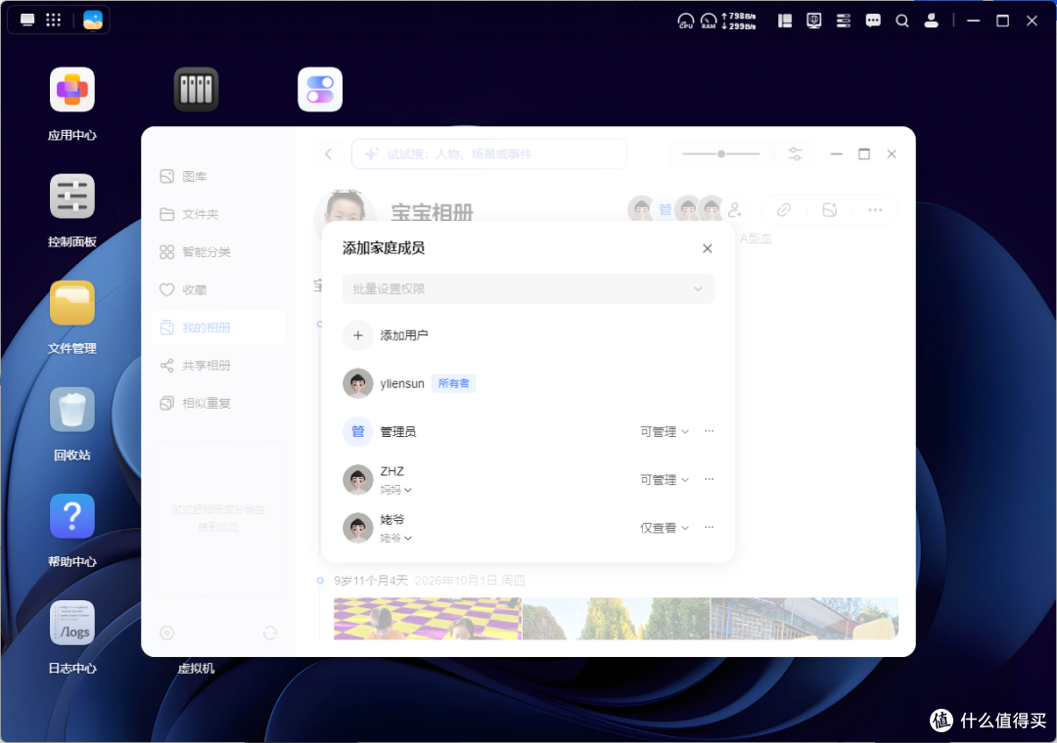Screen dimensions: 1057x743
Task: Open the CPU usage indicator
Action: pyautogui.click(x=685, y=21)
